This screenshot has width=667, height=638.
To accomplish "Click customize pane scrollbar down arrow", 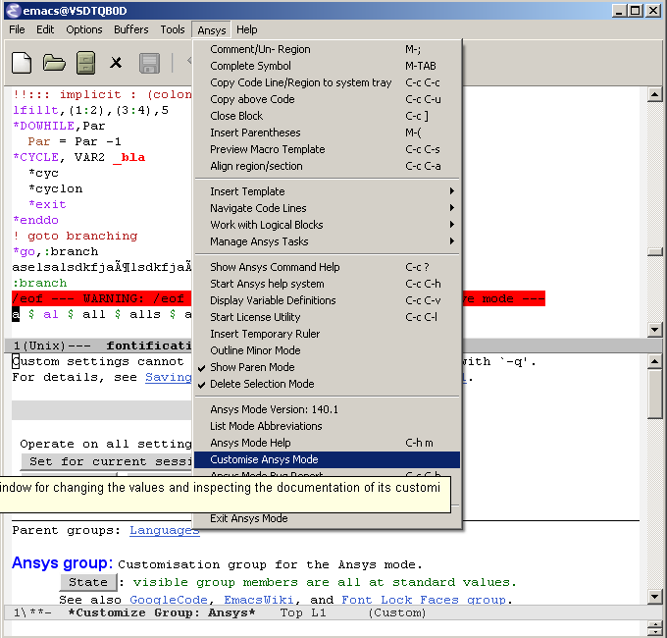I will tap(654, 597).
